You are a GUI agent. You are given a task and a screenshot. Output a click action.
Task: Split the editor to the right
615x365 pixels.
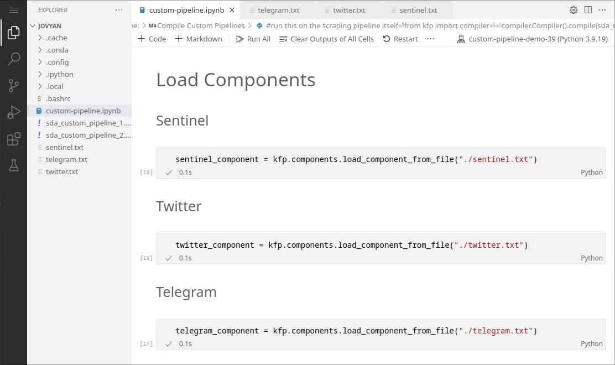pos(588,10)
